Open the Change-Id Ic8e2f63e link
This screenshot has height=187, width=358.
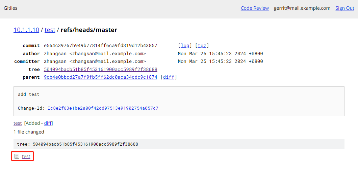(x=103, y=108)
